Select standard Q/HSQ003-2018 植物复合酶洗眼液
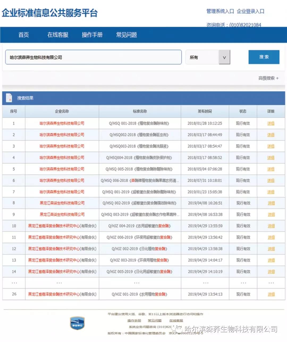This screenshot has height=342, width=287. click(139, 146)
